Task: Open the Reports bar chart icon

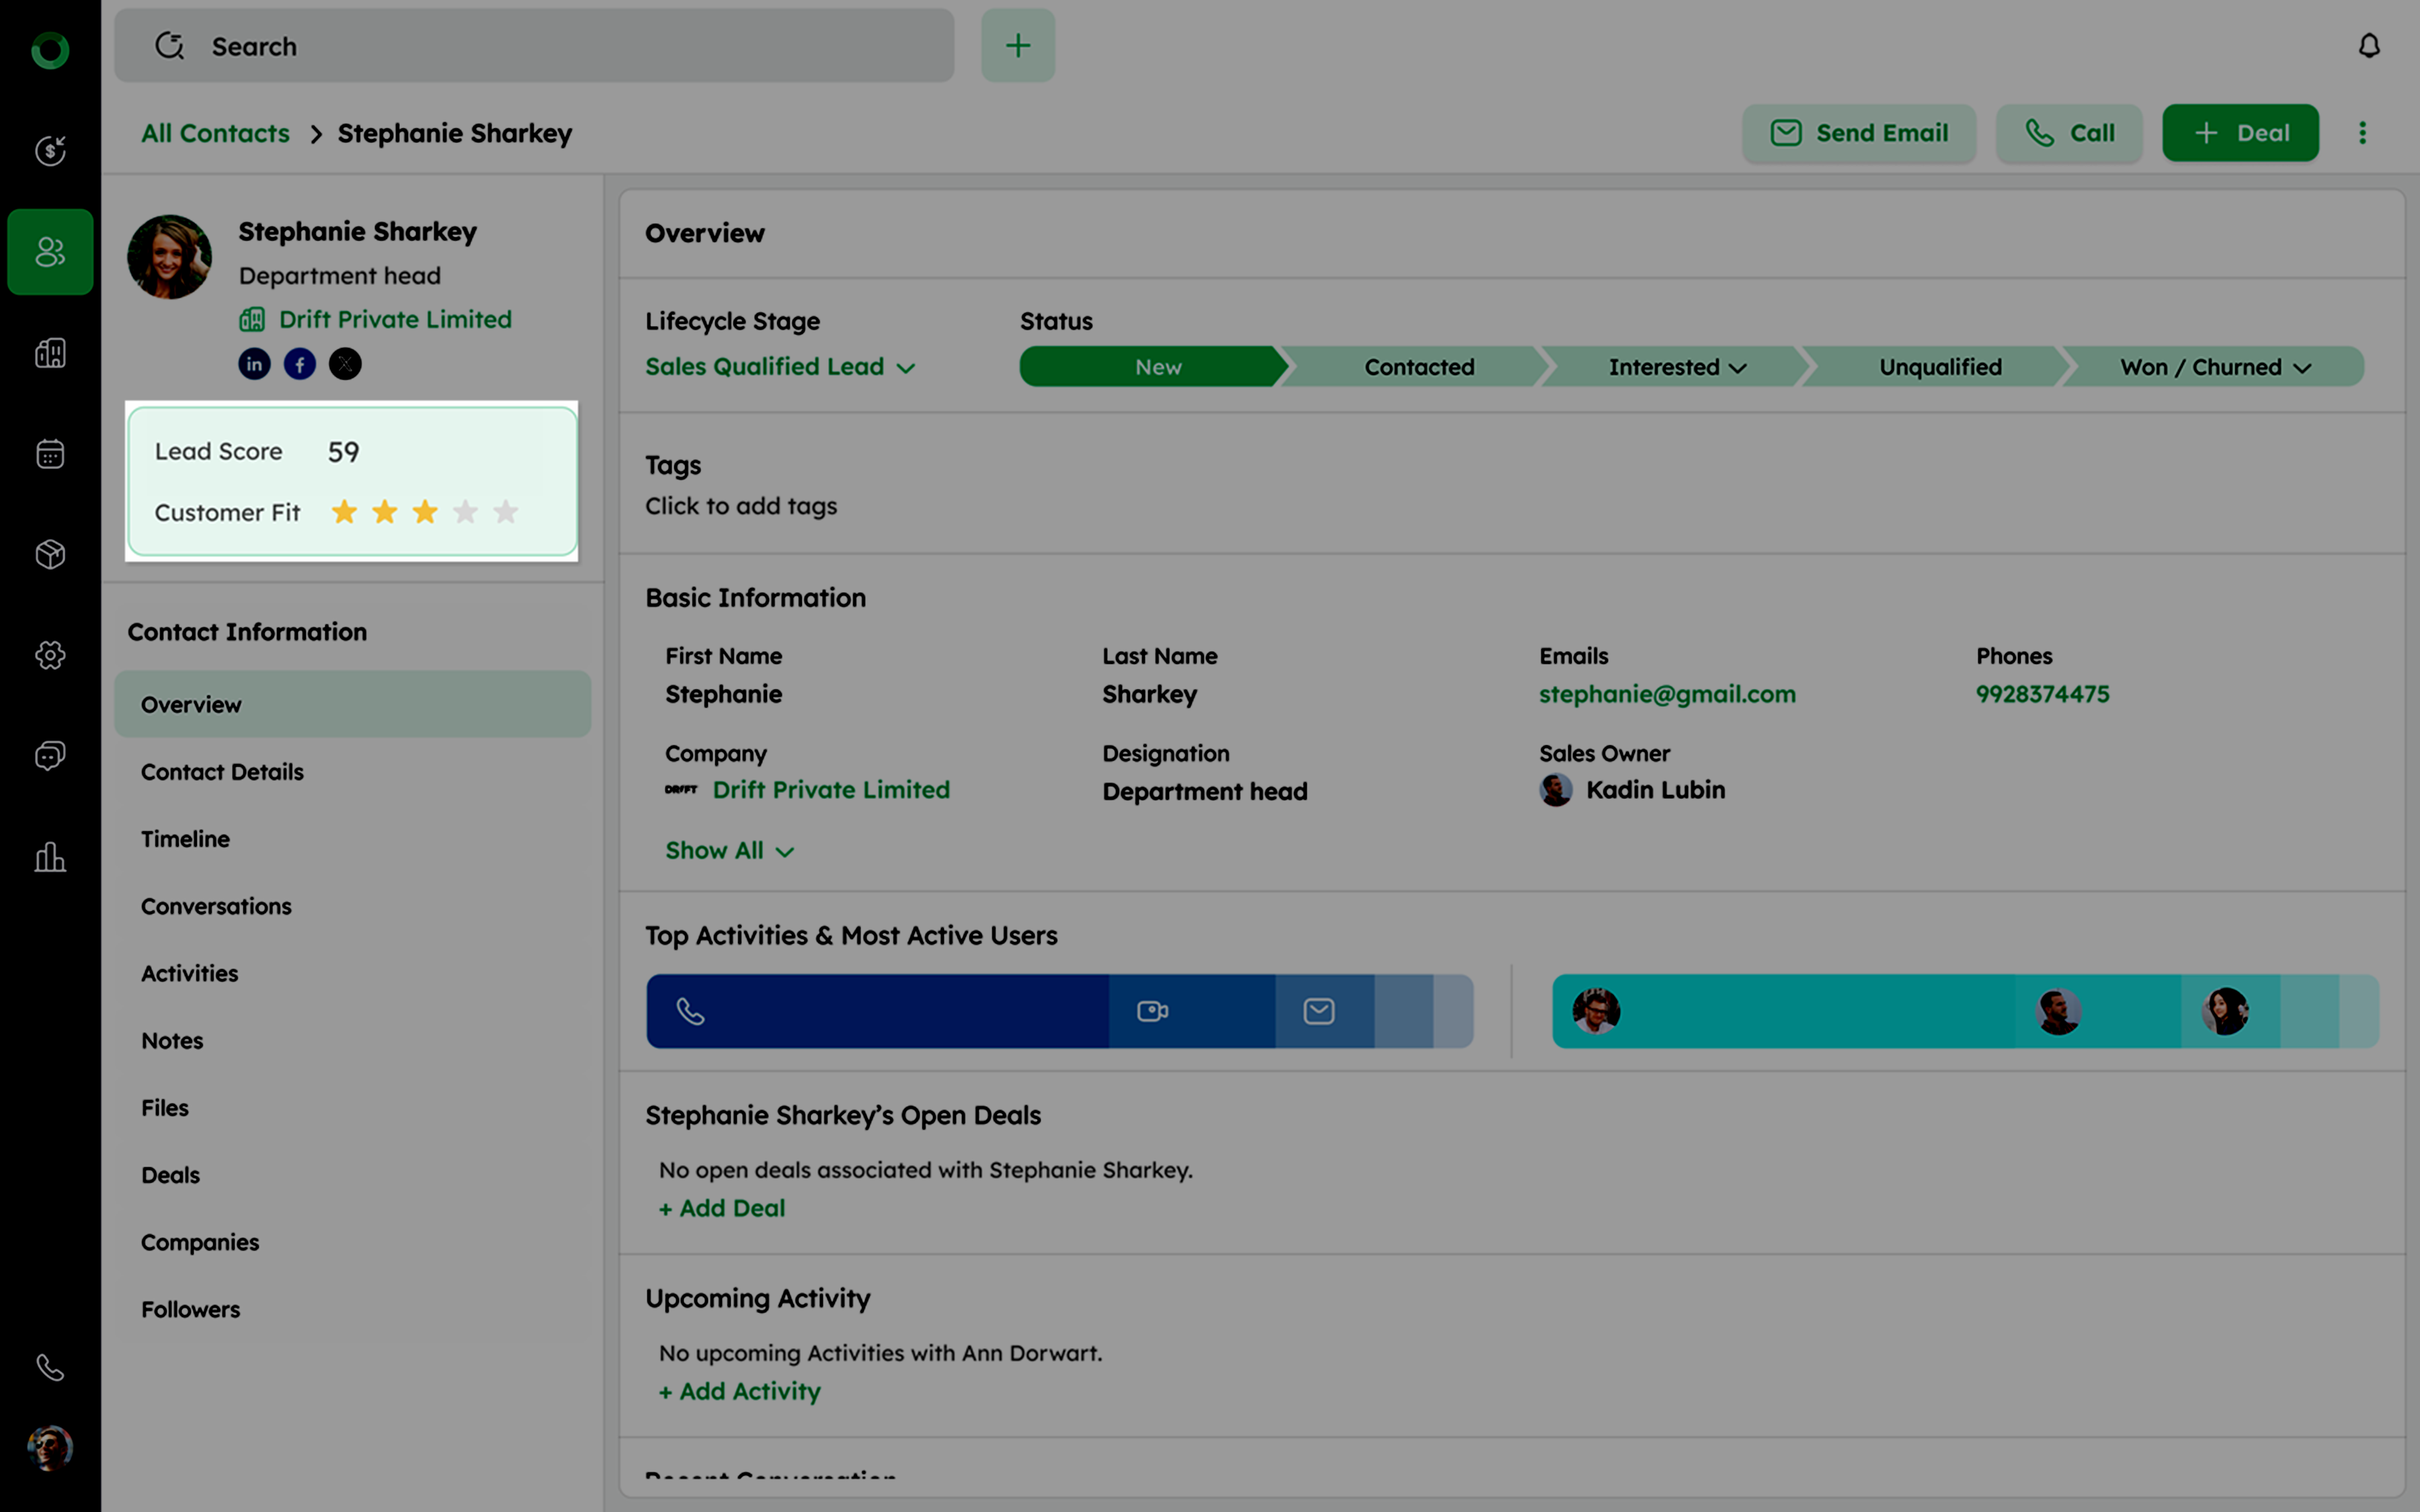Action: [x=50, y=857]
